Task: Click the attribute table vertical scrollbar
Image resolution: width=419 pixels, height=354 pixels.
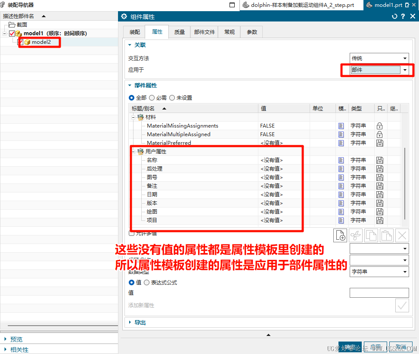Action: tap(405, 184)
